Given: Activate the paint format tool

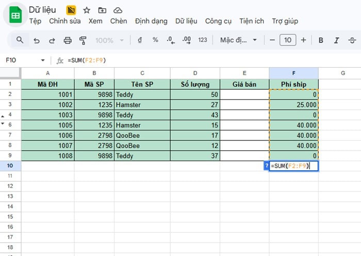Looking at the screenshot, I should coord(83,40).
